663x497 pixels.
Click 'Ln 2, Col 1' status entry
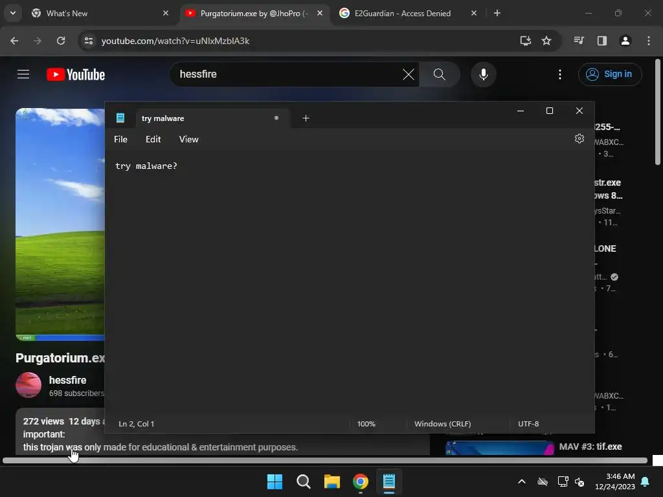(x=136, y=424)
